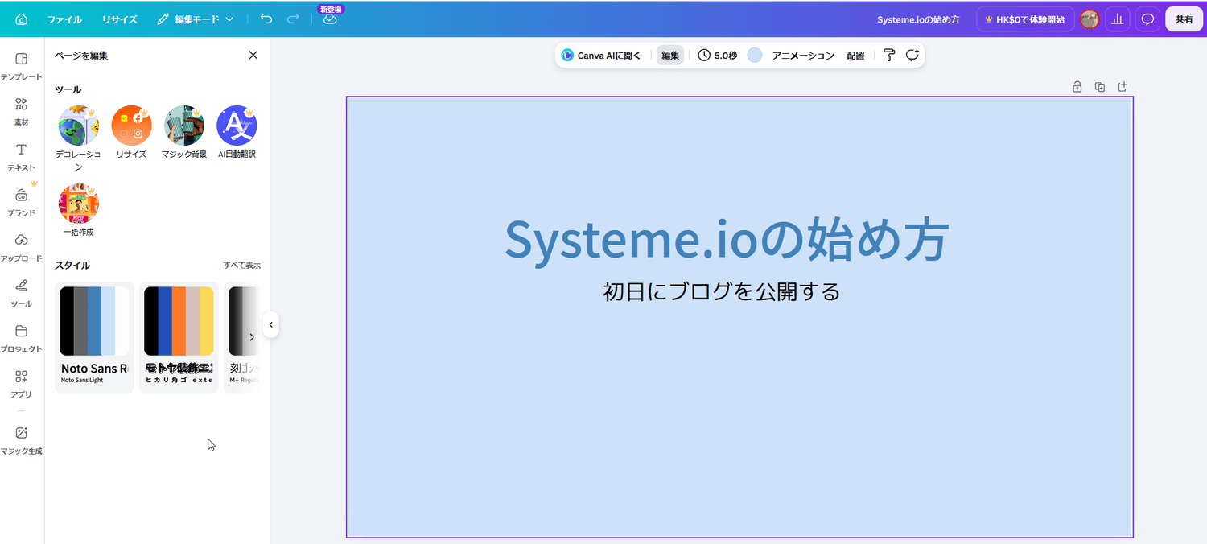The width and height of the screenshot is (1207, 544).
Task: Apply the モトヤ装飾 style palette
Action: click(x=179, y=337)
